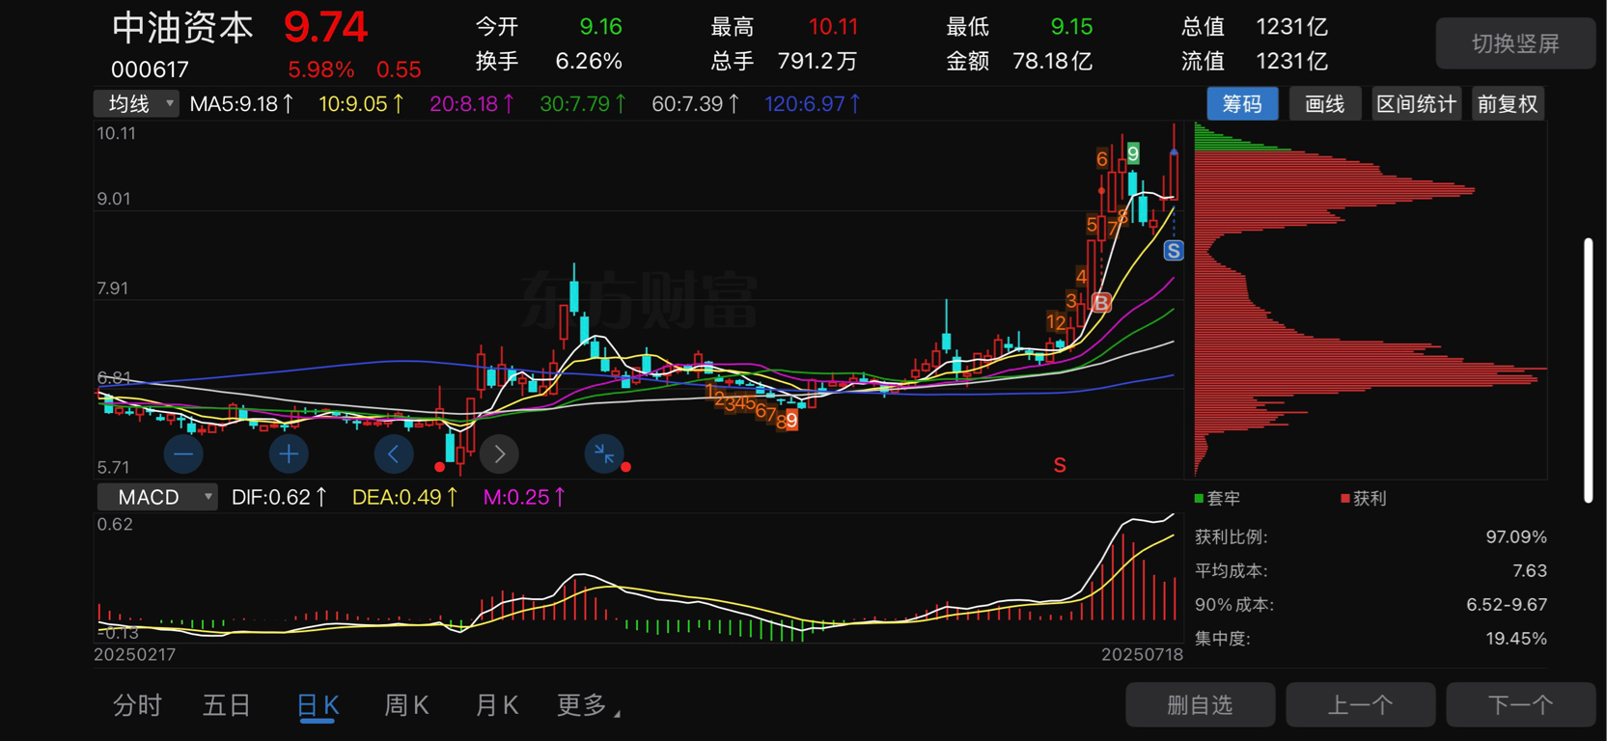Collapse chart using shrink arrows icon
1607x741 pixels.
pyautogui.click(x=604, y=454)
